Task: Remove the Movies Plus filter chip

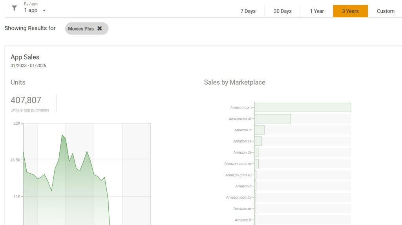Action: 100,29
